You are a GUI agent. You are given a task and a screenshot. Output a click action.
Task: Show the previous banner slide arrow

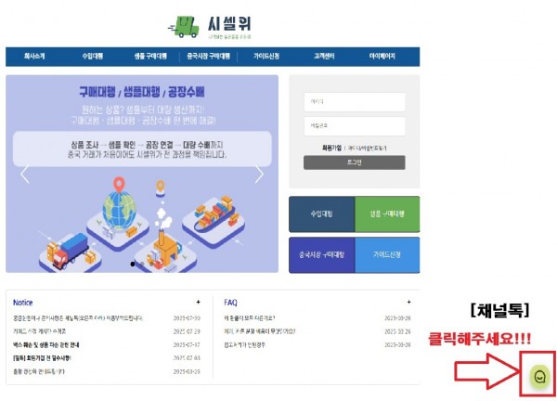coord(25,175)
